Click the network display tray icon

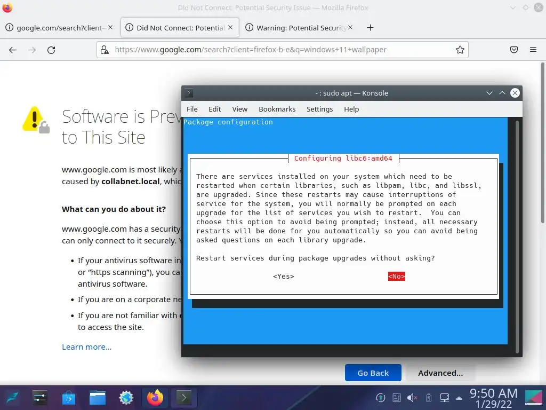[x=445, y=397]
